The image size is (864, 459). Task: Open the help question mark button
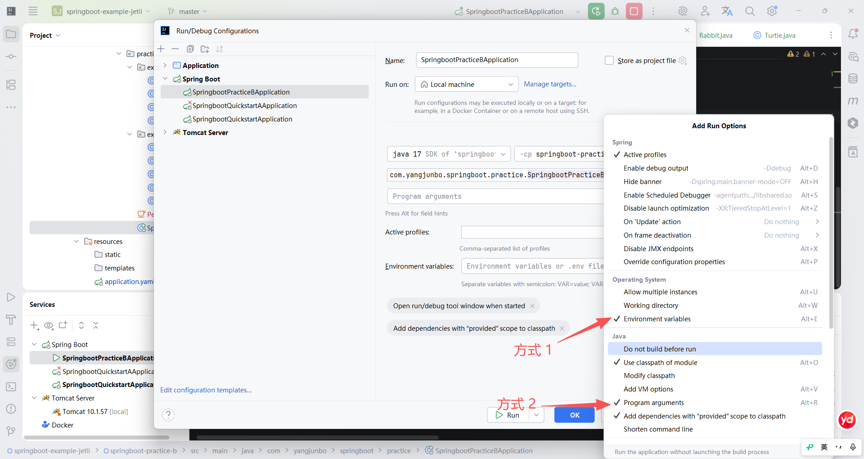168,415
